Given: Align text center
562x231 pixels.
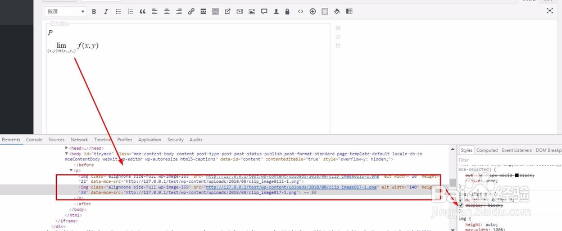Looking at the screenshot, I should [x=167, y=11].
